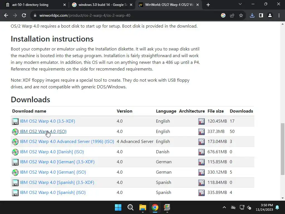
Task: Click the address bar URL
Action: [85, 16]
